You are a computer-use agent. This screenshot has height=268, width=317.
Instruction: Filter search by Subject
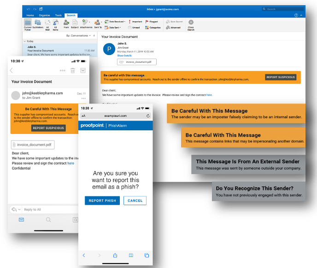coord(75,24)
